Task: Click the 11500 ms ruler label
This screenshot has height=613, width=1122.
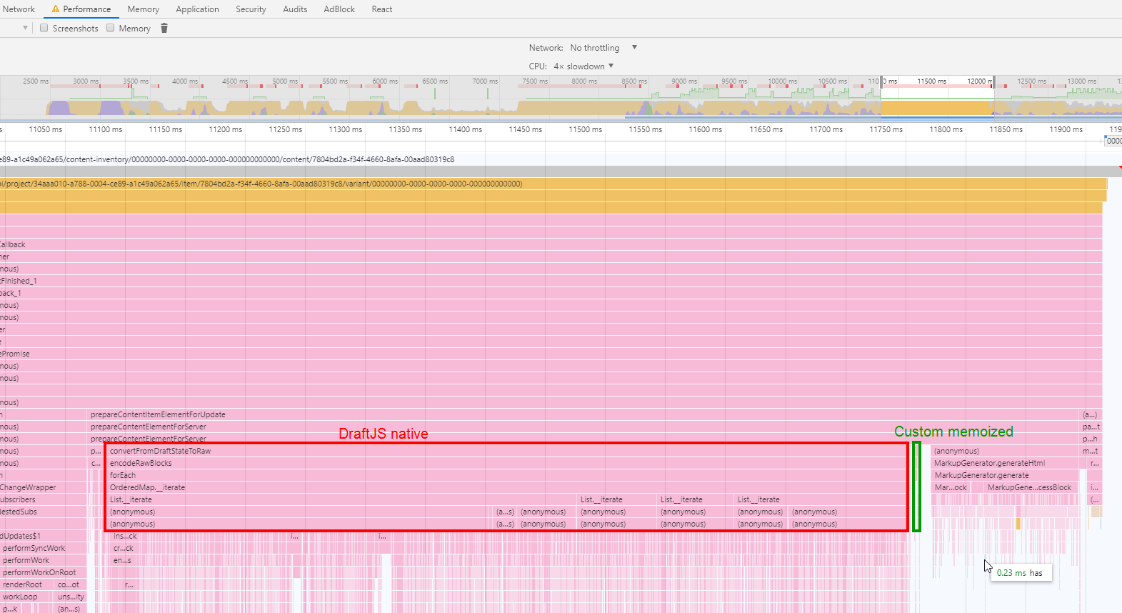Action: point(584,129)
